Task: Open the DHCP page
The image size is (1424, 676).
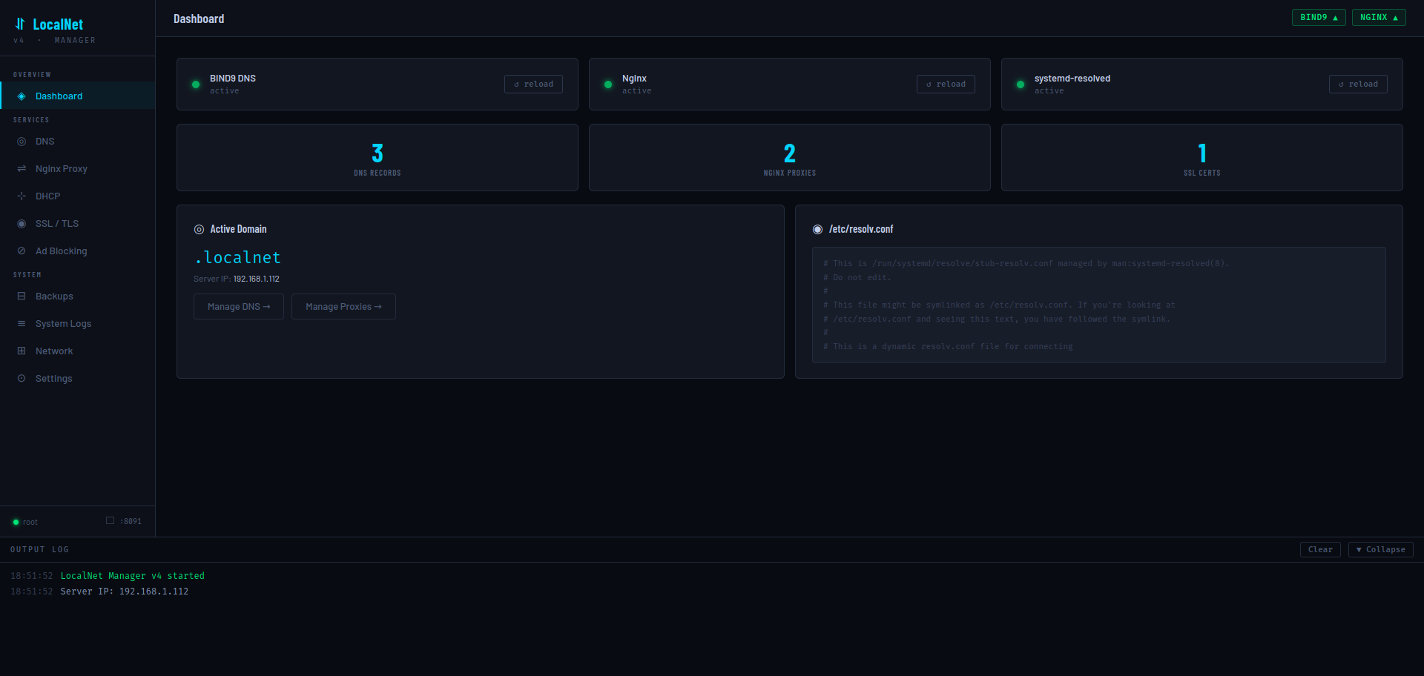Action: [78, 196]
